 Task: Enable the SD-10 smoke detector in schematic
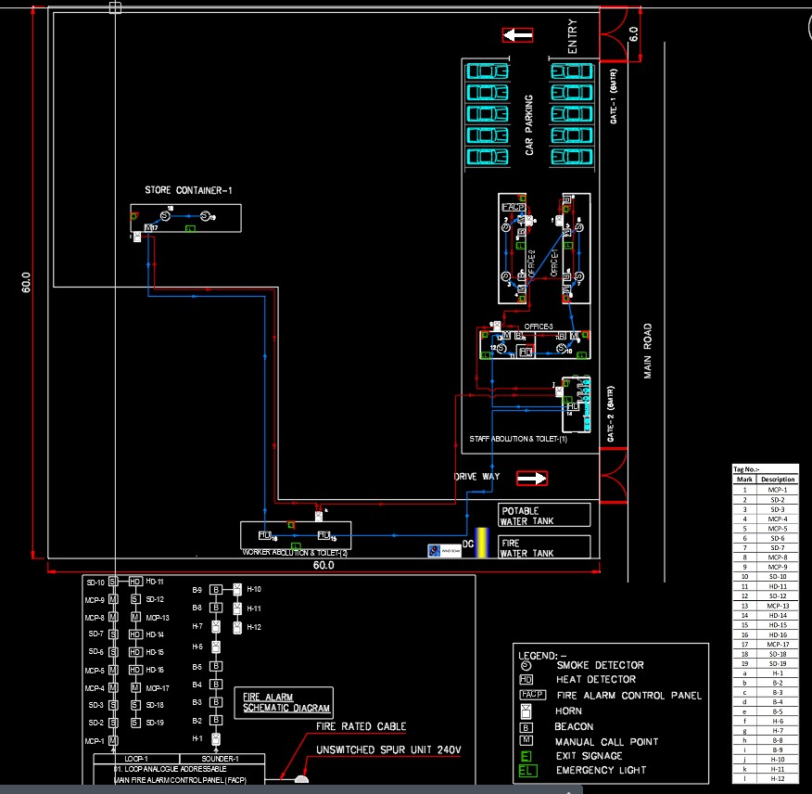[113, 581]
